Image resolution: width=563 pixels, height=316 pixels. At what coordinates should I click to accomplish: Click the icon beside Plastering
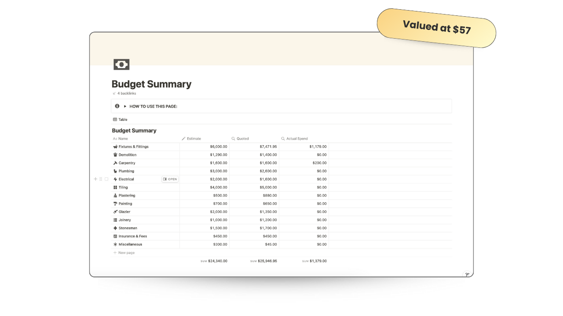click(x=115, y=195)
